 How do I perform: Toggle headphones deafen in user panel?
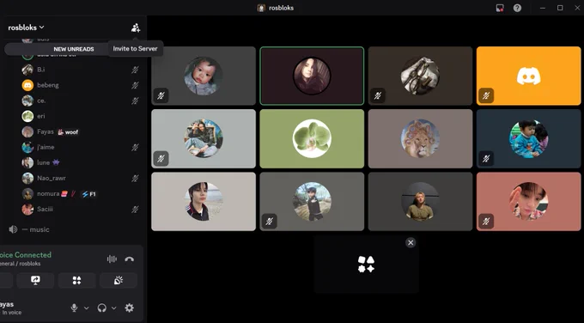(x=101, y=308)
